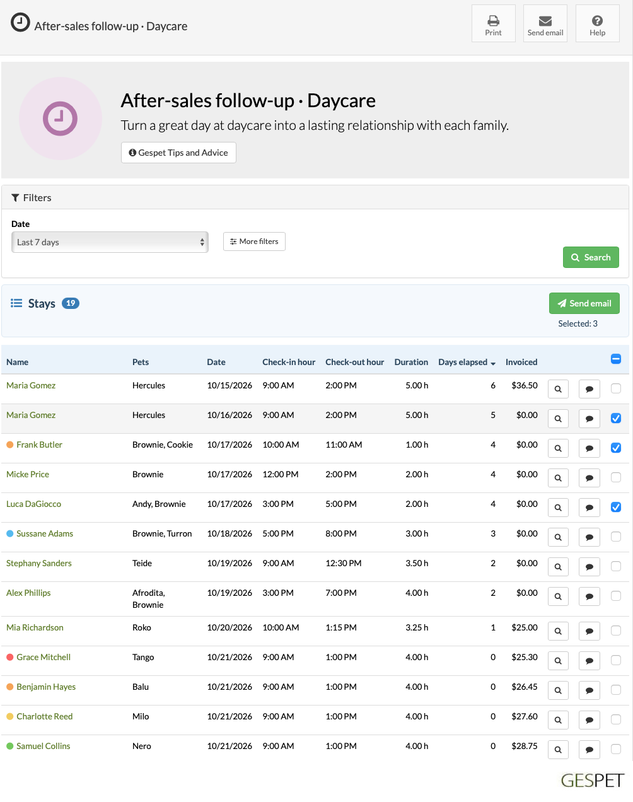Click Sussane Adams' blue color dot

[10, 533]
